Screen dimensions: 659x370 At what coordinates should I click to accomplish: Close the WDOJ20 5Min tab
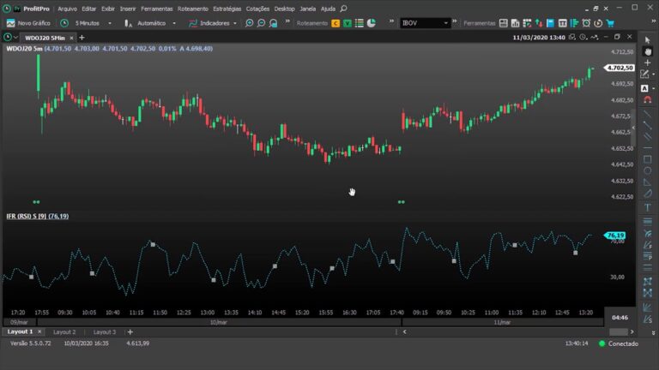click(71, 38)
